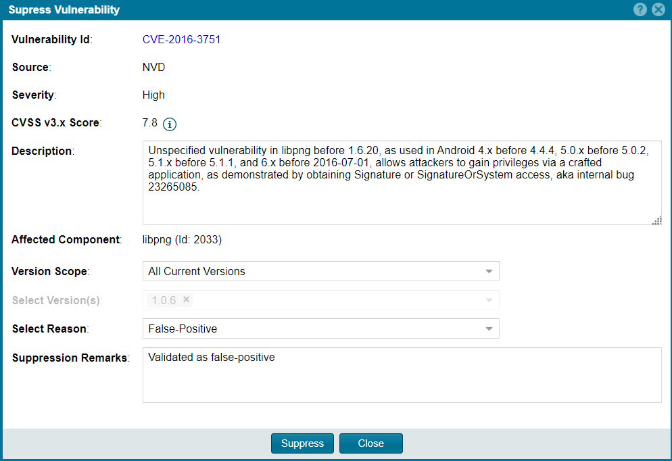Remove version 1.0.6 tag with x
The image size is (672, 461).
(186, 299)
